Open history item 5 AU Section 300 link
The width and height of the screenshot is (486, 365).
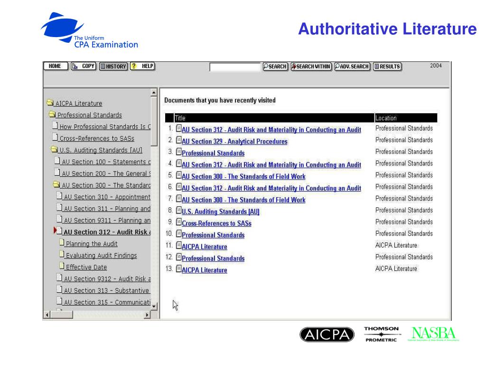click(243, 177)
